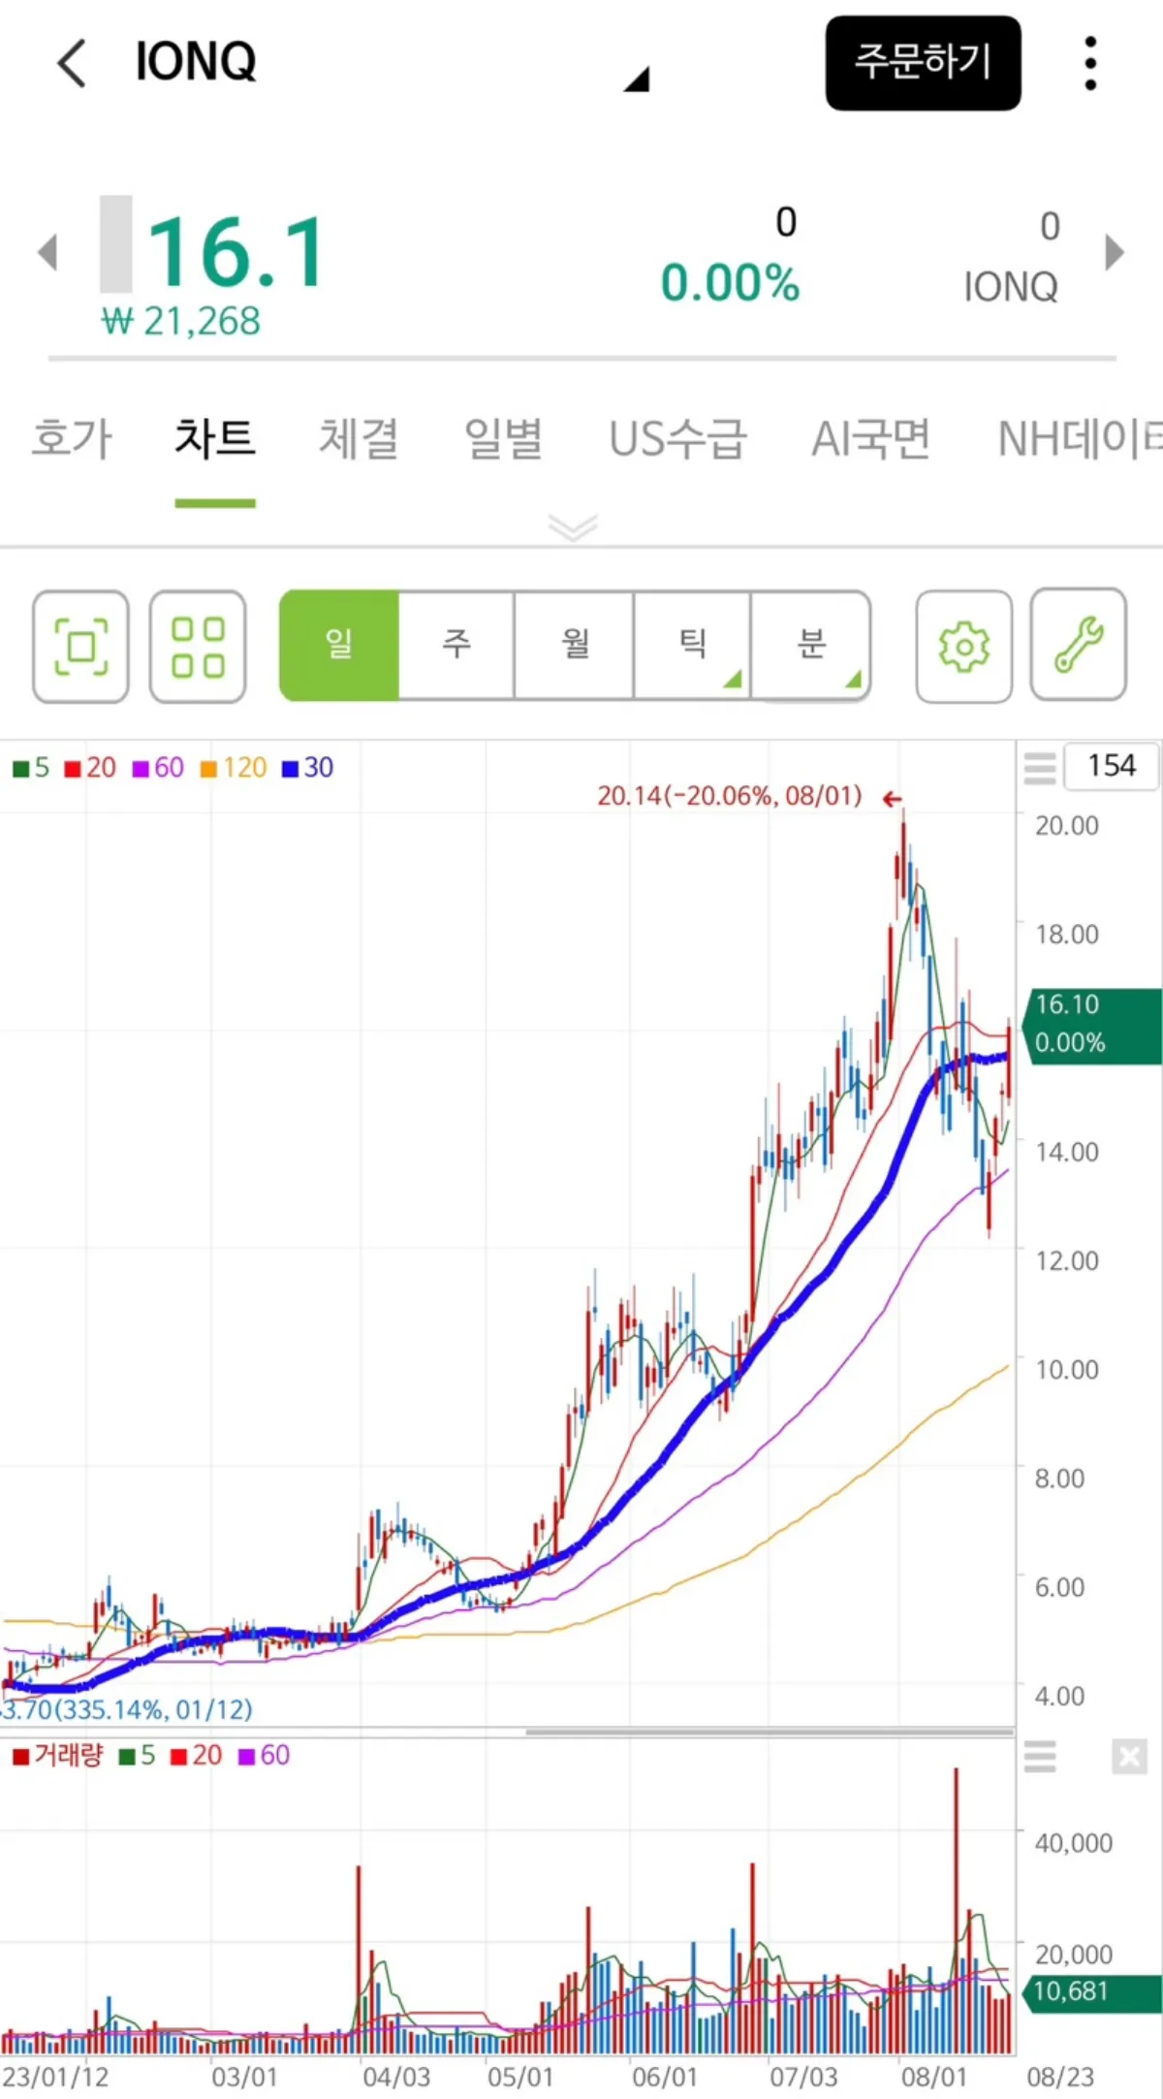Select the 차트 tab
The width and height of the screenshot is (1163, 2099).
coord(214,437)
